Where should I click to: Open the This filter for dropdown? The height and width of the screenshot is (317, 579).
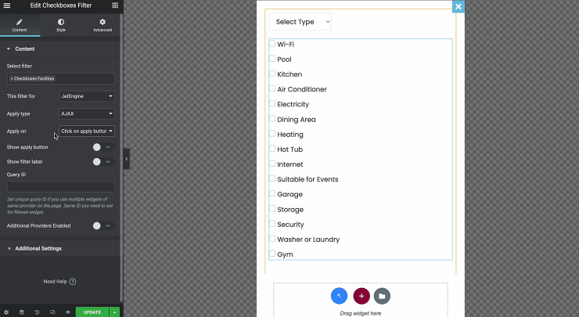87,96
